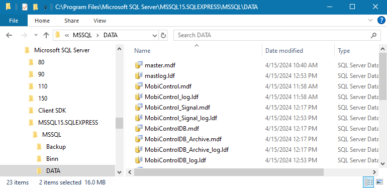The image size is (387, 188).
Task: Open the arrow between MSSQL and DATA
Action: (x=98, y=35)
